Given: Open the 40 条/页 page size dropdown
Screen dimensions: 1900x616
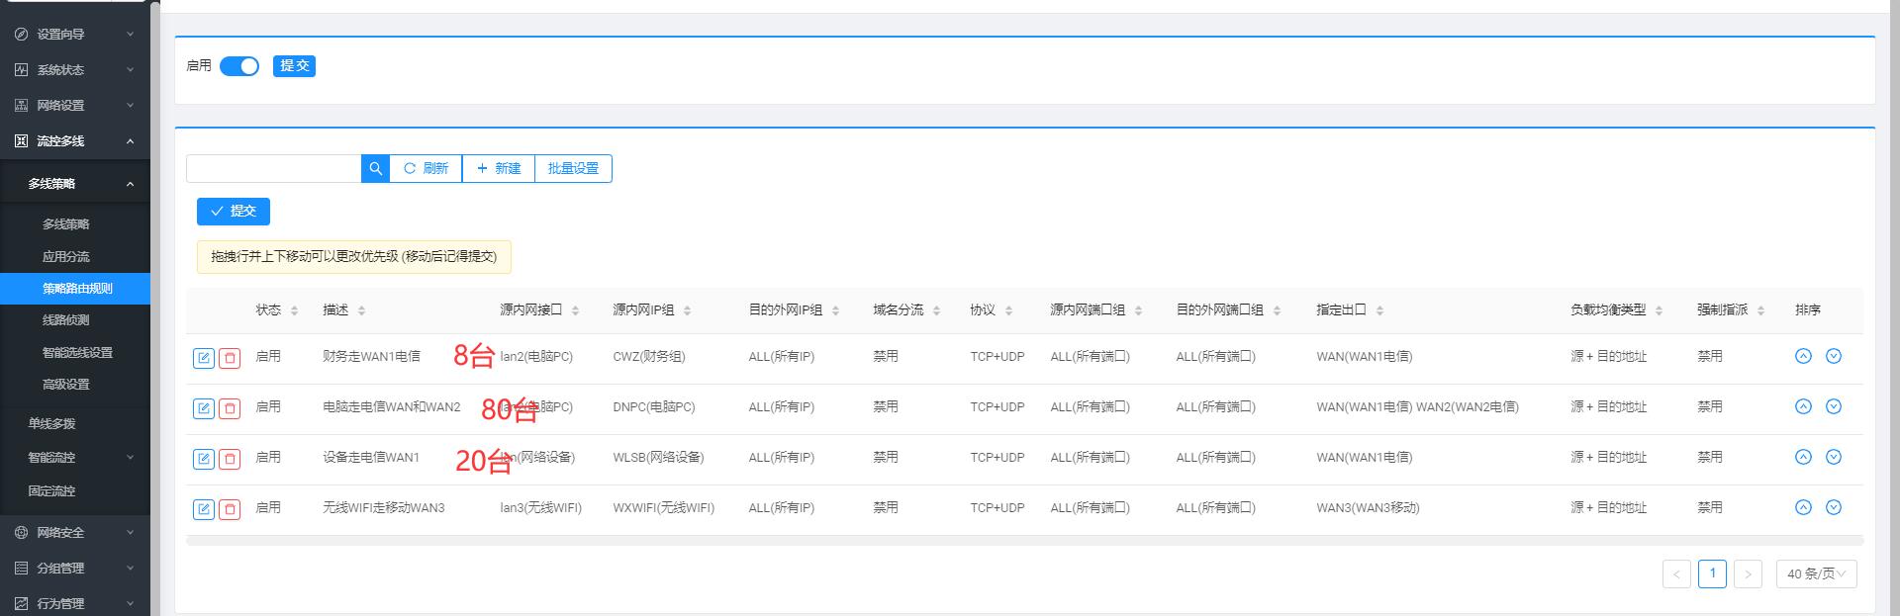Looking at the screenshot, I should click(x=1816, y=573).
